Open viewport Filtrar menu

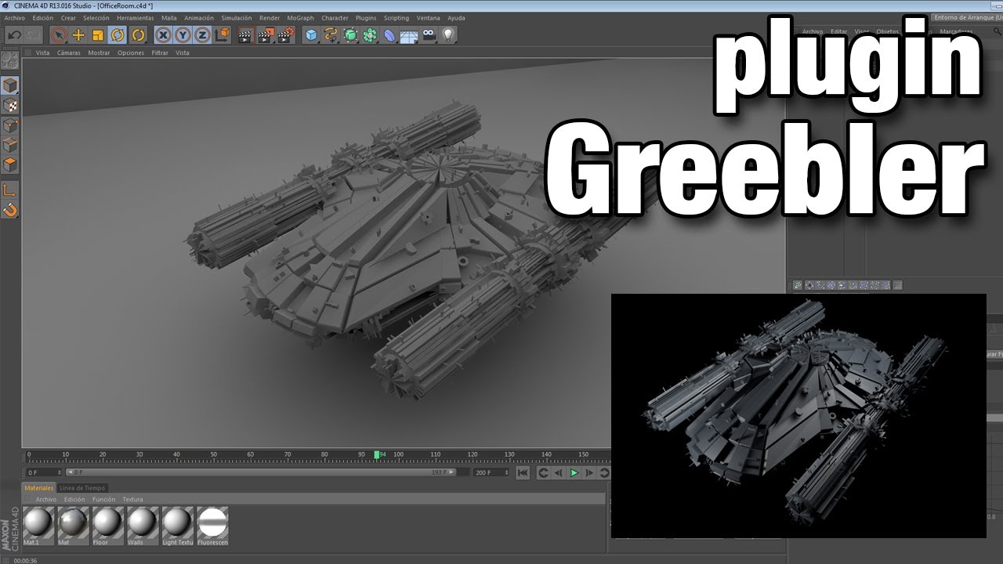[160, 52]
